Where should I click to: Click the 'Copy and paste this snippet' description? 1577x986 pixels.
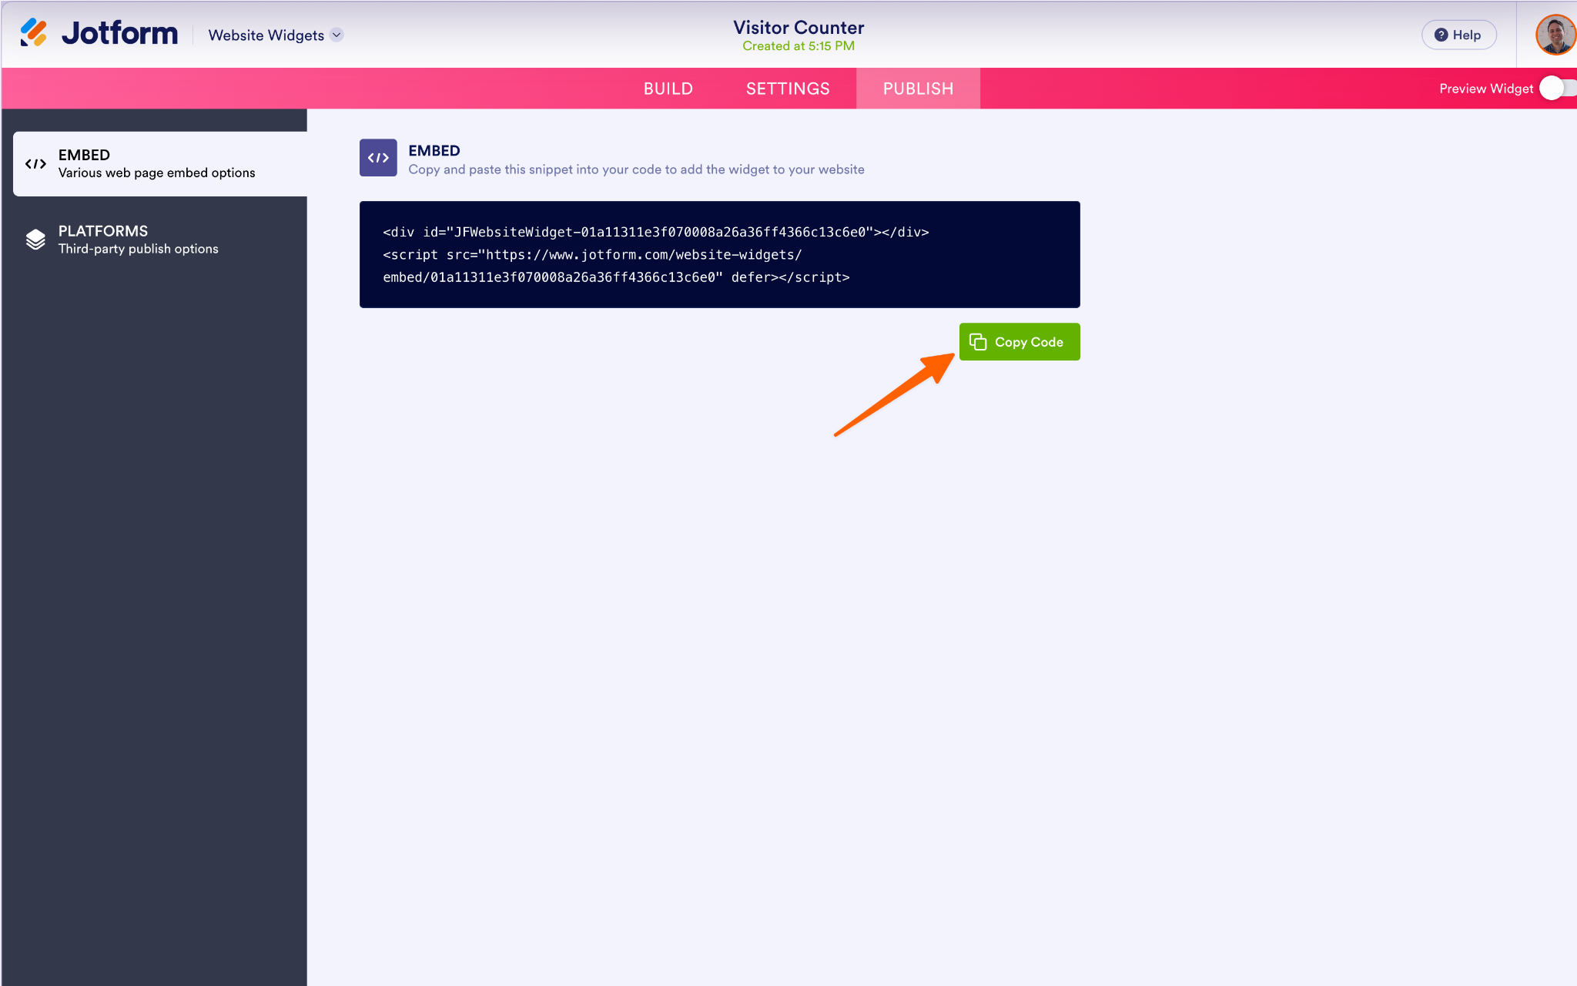point(636,169)
